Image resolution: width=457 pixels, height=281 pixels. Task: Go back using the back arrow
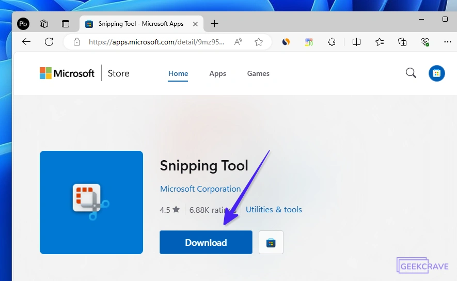[x=26, y=42]
